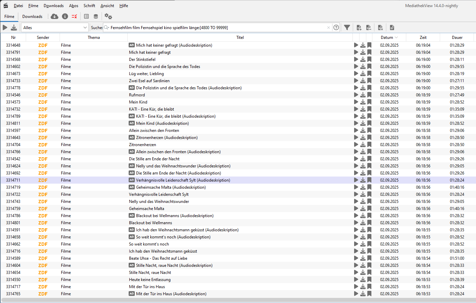
Task: Switch to the Filme tab
Action: (x=9, y=16)
